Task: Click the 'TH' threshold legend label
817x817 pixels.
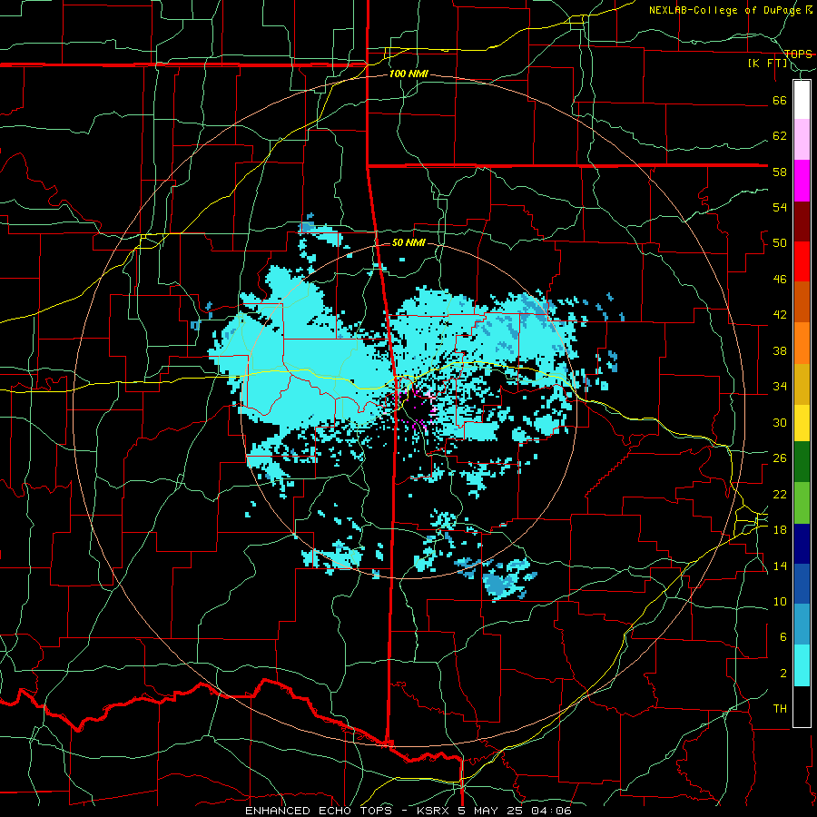Action: tap(780, 709)
